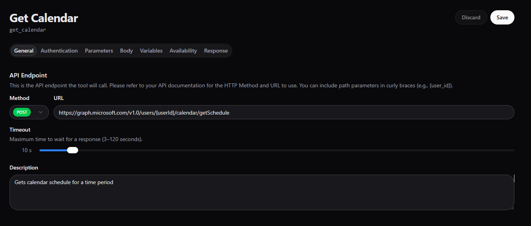Discard the current changes
The height and width of the screenshot is (226, 531).
click(x=471, y=17)
